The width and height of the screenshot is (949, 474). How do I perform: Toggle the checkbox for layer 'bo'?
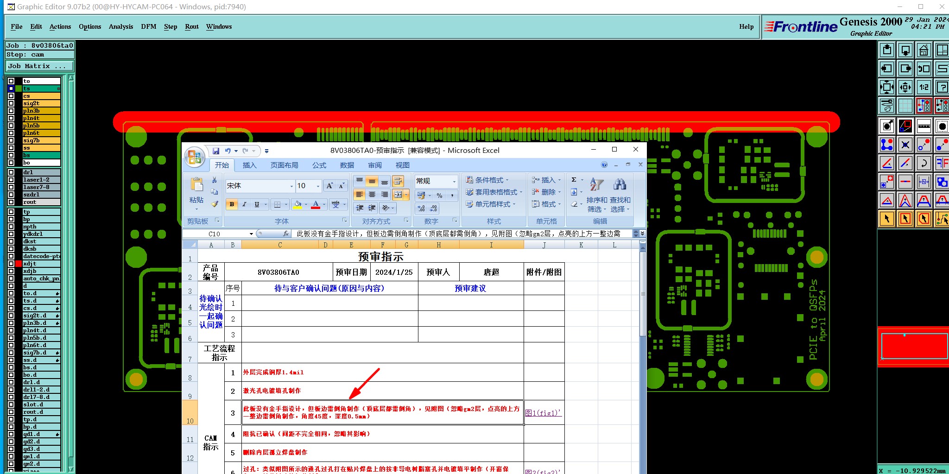click(11, 163)
